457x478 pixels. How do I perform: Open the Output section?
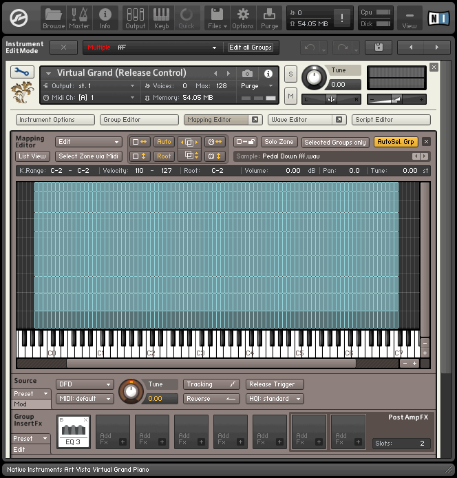point(136,19)
